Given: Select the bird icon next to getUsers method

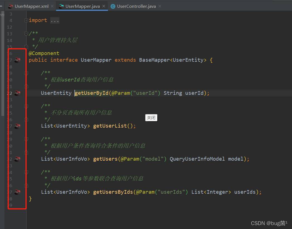Looking at the screenshot, I should click(x=17, y=159).
